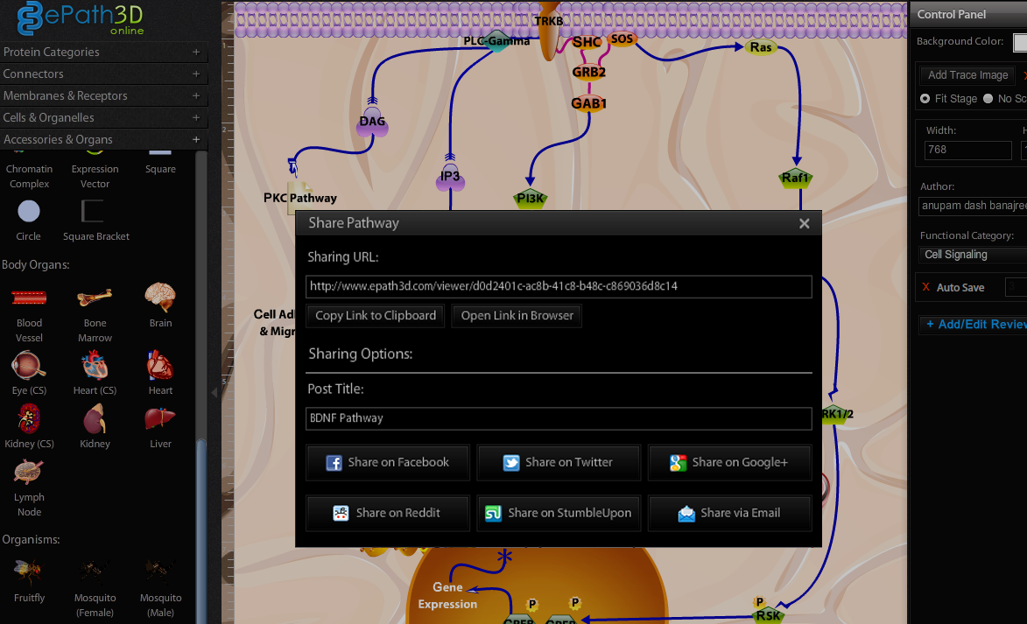The height and width of the screenshot is (624, 1027).
Task: Click the GAB1 protein node
Action: point(589,102)
